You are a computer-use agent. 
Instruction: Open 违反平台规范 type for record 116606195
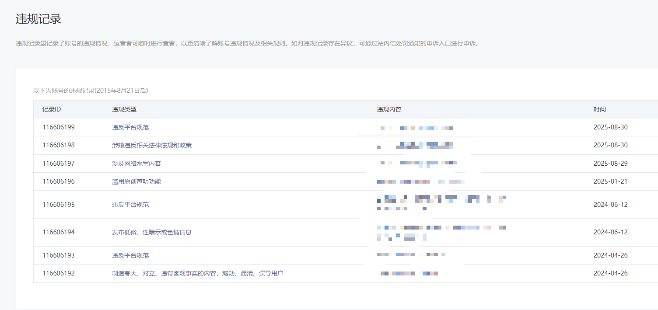point(130,205)
